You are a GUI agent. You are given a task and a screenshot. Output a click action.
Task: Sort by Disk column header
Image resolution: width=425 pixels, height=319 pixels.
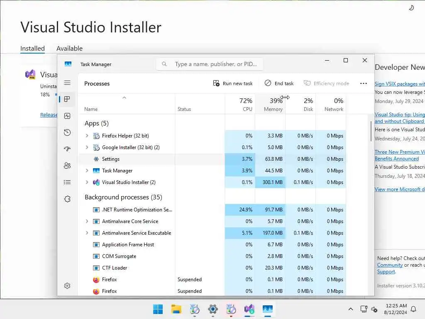(x=300, y=104)
